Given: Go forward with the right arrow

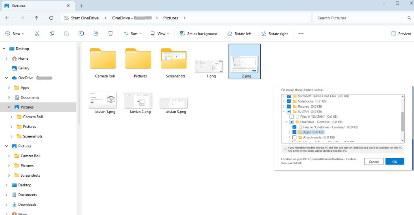Looking at the screenshot, I should point(22,18).
